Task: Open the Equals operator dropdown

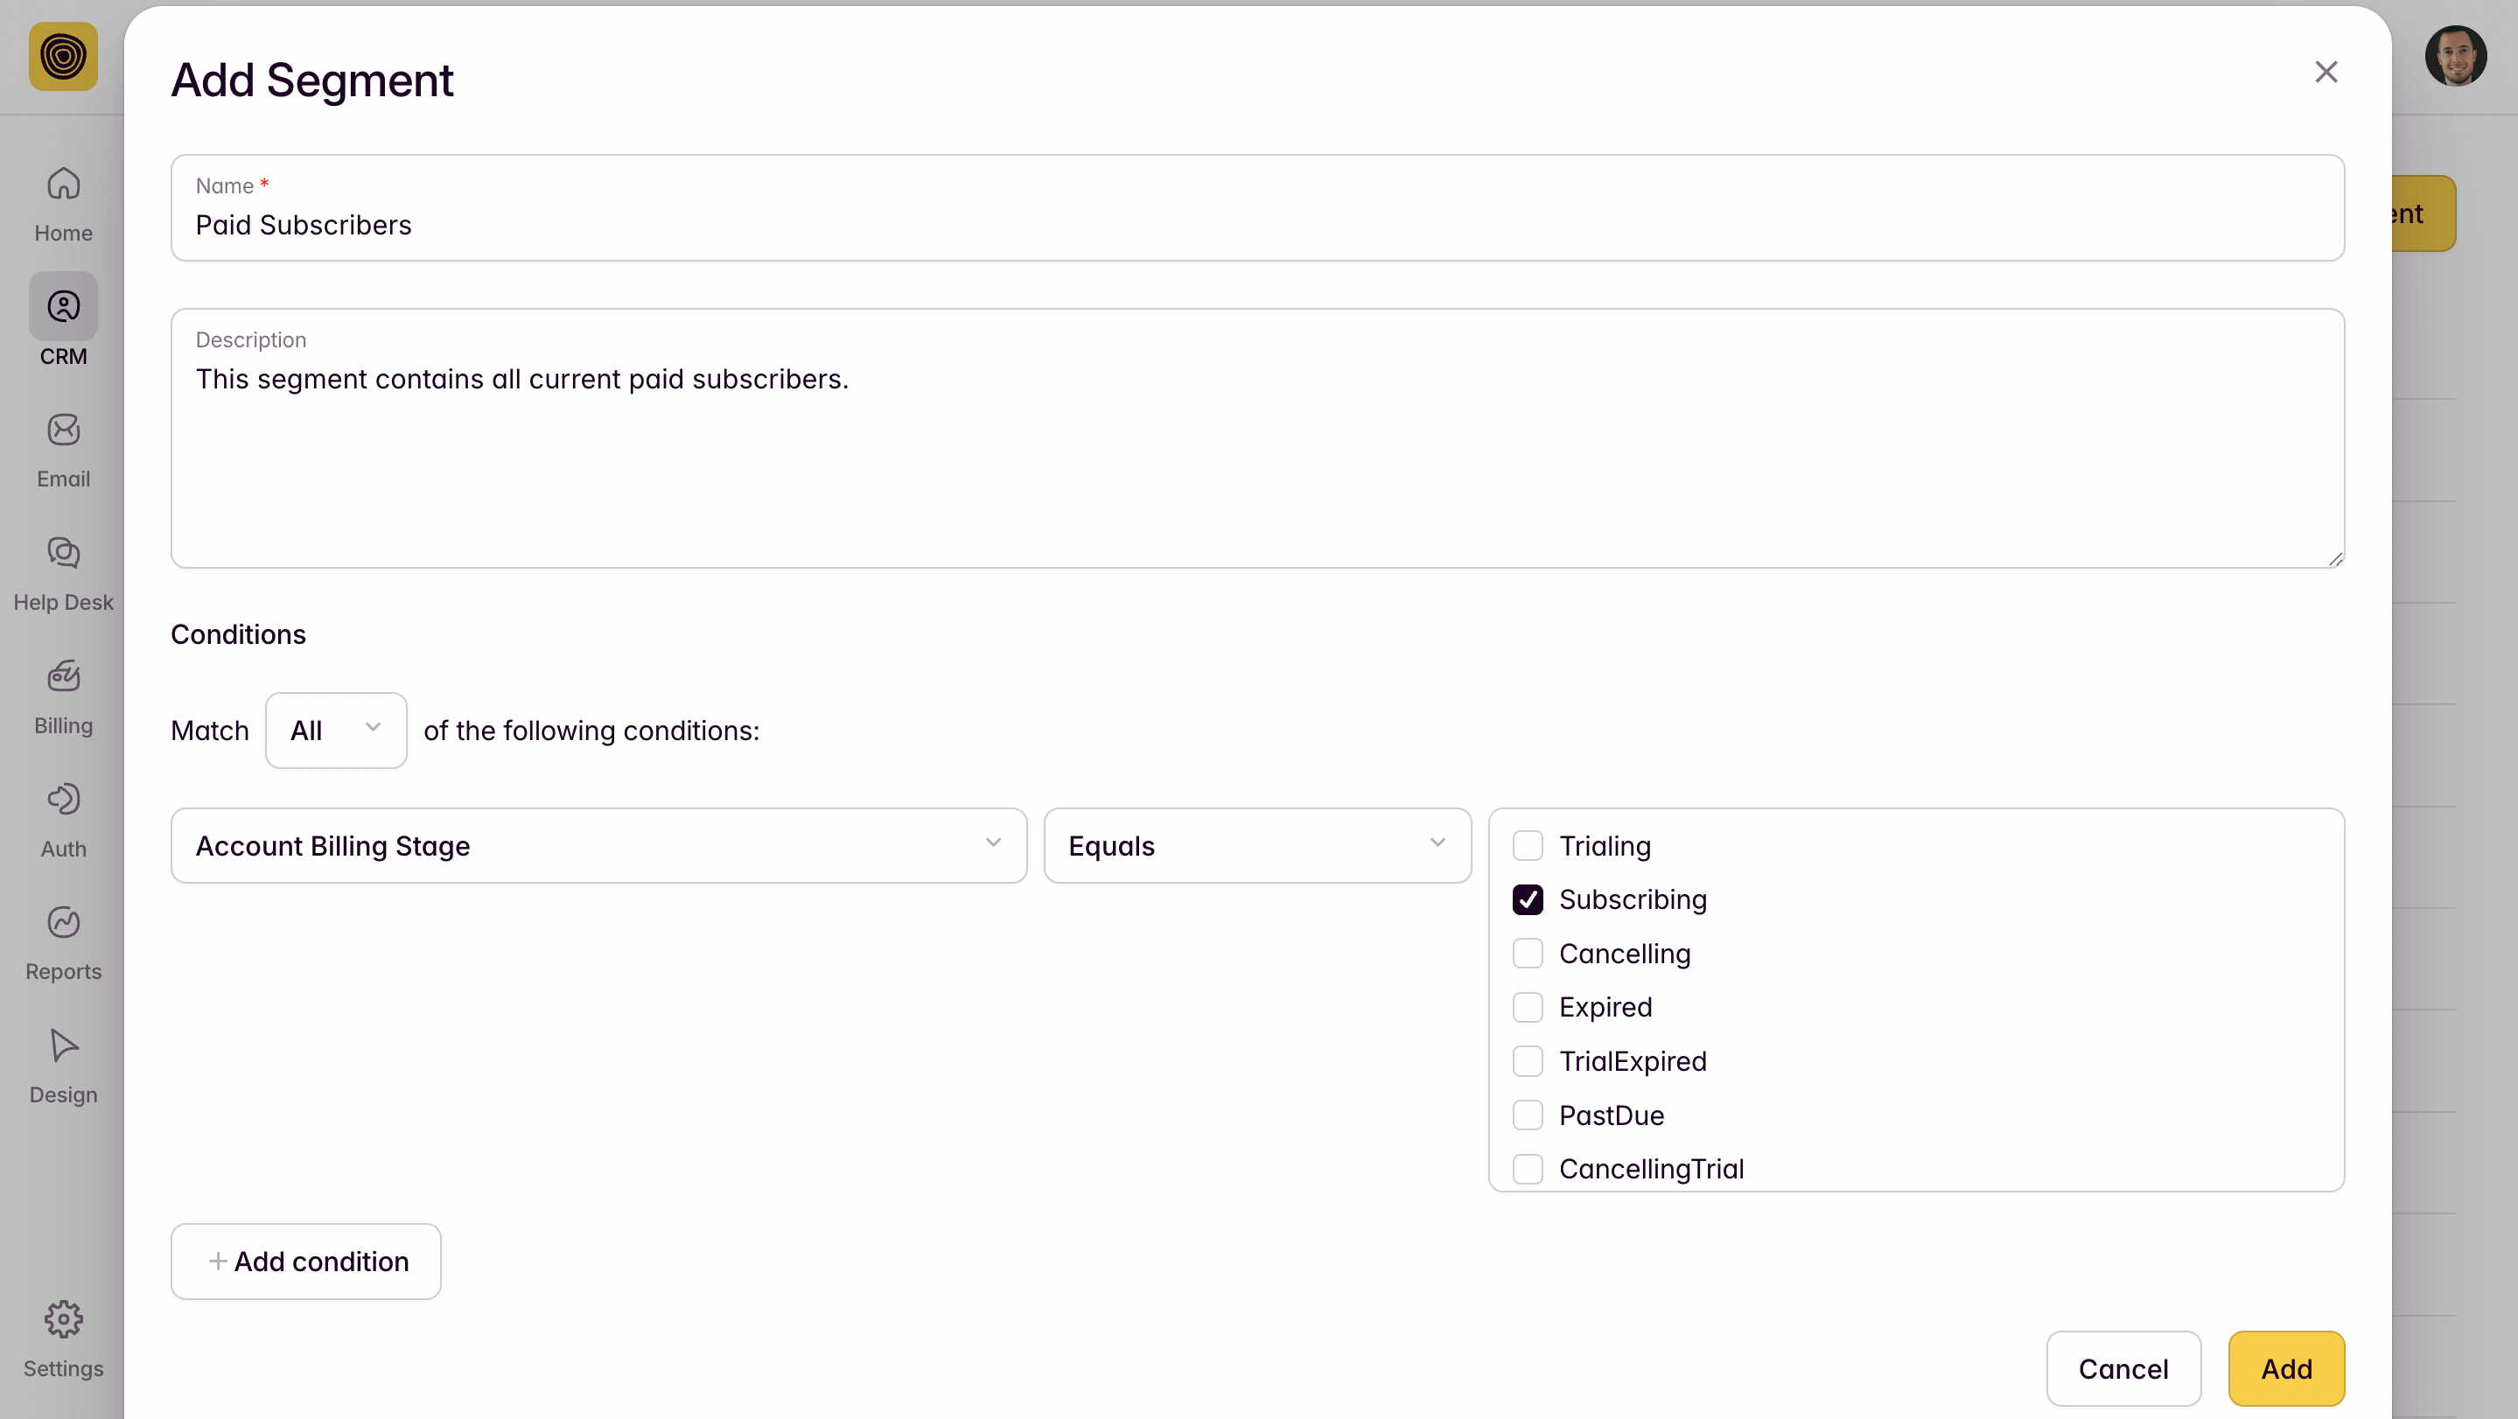Action: pos(1257,845)
